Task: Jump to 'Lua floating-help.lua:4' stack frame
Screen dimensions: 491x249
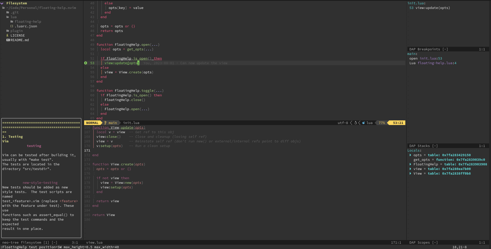Action: (433, 63)
